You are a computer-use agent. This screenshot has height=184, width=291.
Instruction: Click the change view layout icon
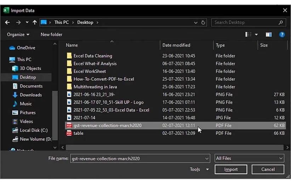pos(249,35)
